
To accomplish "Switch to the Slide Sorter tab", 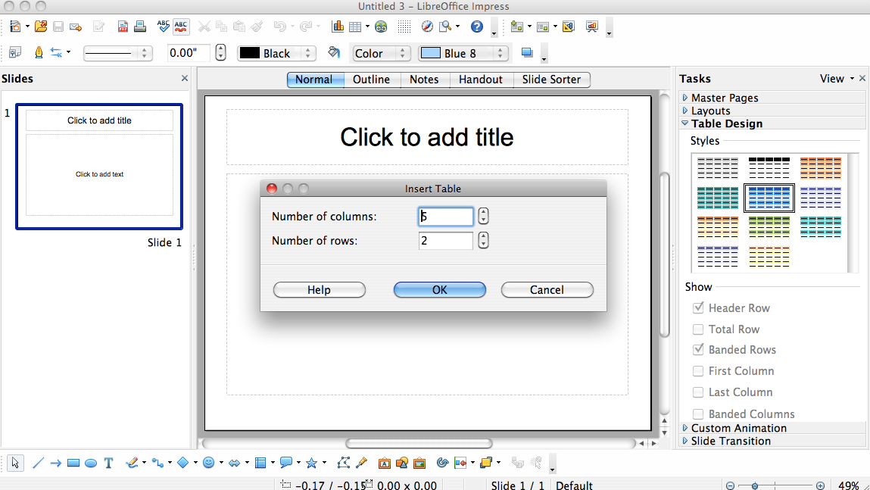I will [x=551, y=80].
